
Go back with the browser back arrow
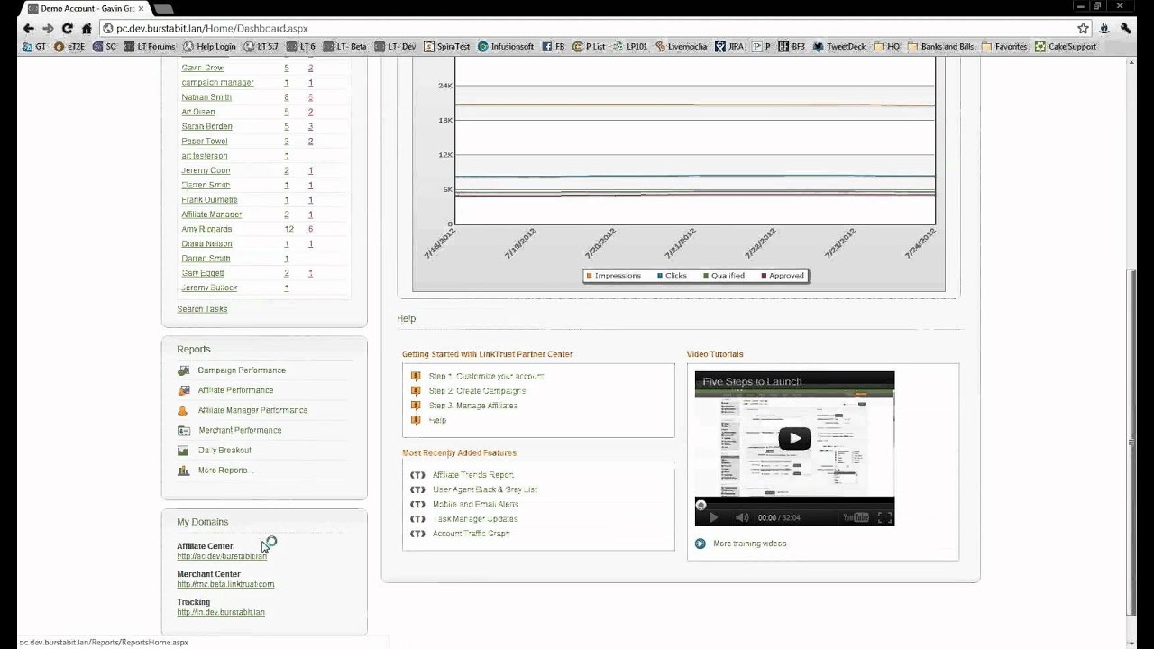coord(28,29)
